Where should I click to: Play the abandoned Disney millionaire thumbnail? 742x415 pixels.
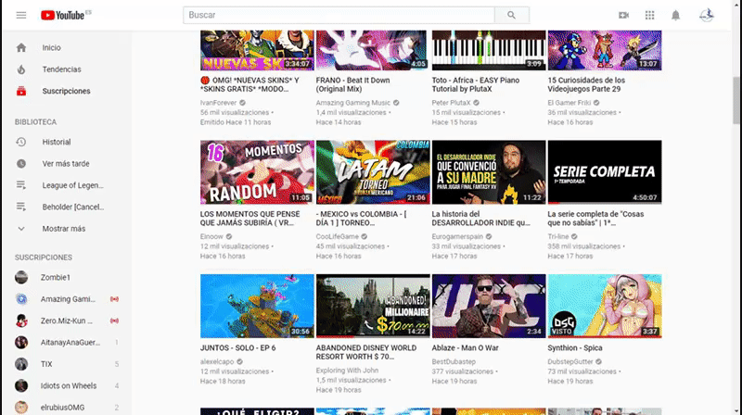[x=373, y=306]
